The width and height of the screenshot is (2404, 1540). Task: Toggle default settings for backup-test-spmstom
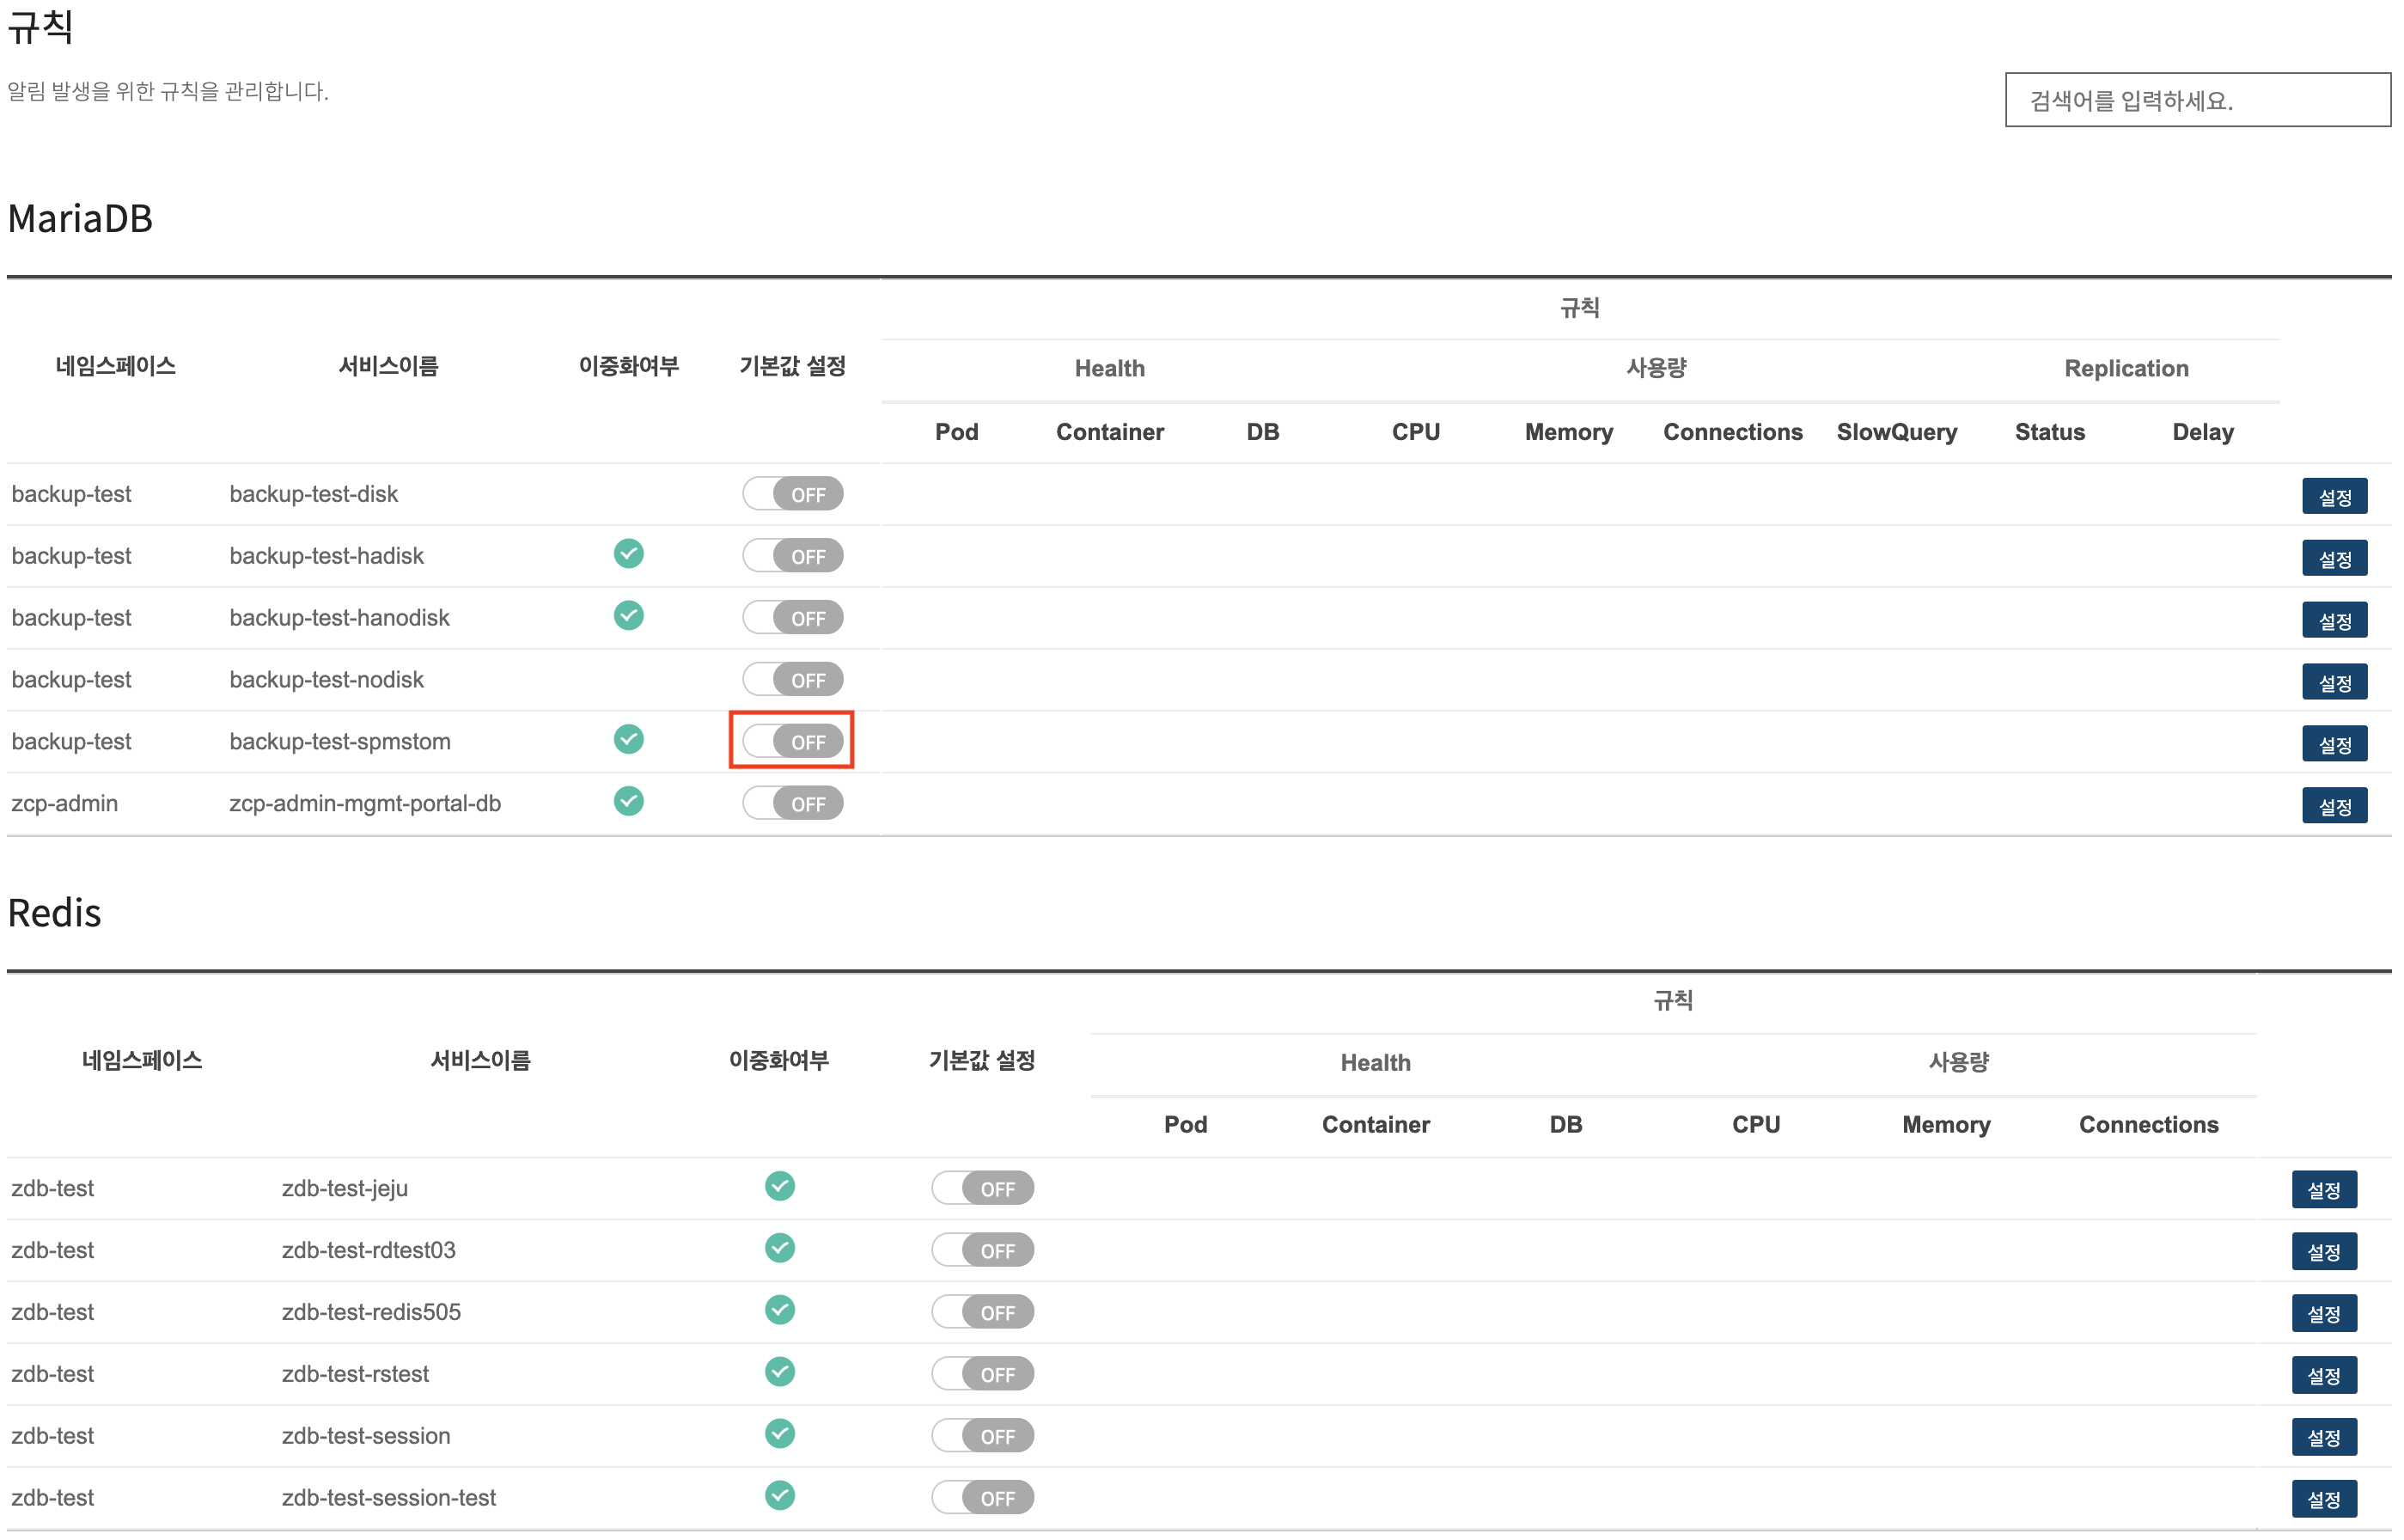point(791,742)
